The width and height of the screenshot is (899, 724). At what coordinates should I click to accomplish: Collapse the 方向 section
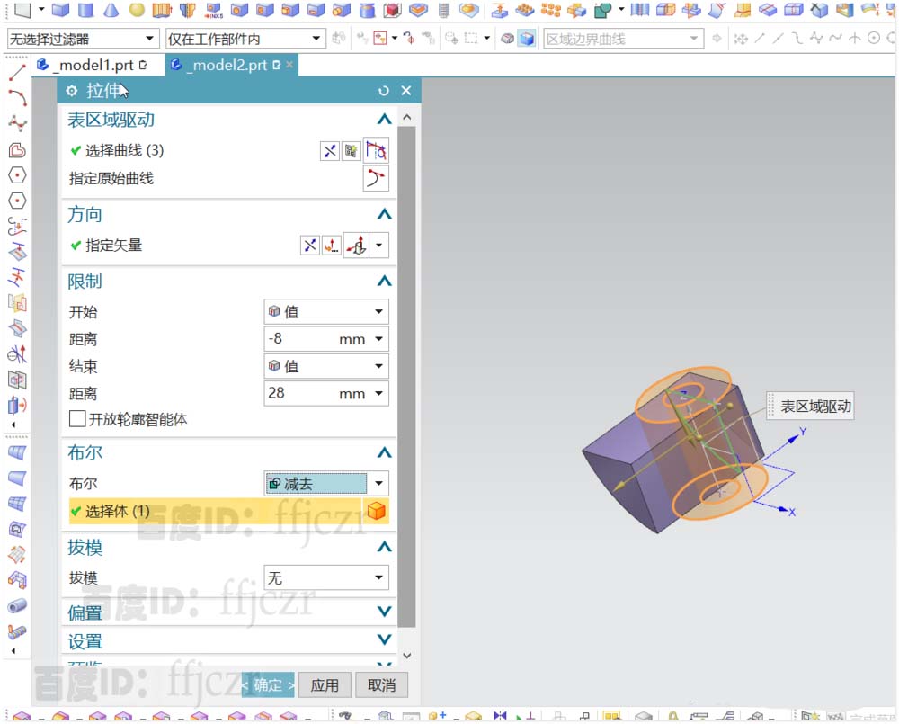(x=384, y=214)
